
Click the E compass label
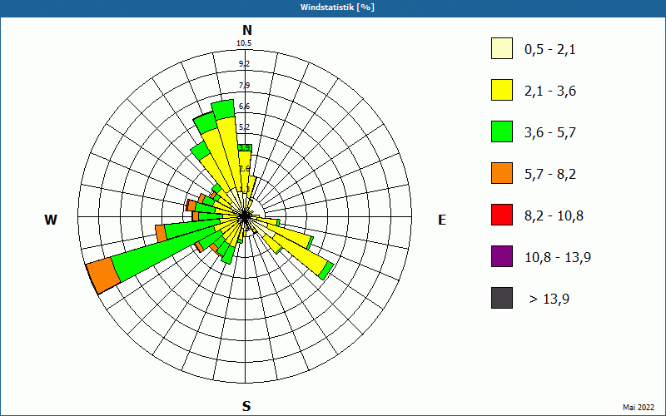coord(442,220)
